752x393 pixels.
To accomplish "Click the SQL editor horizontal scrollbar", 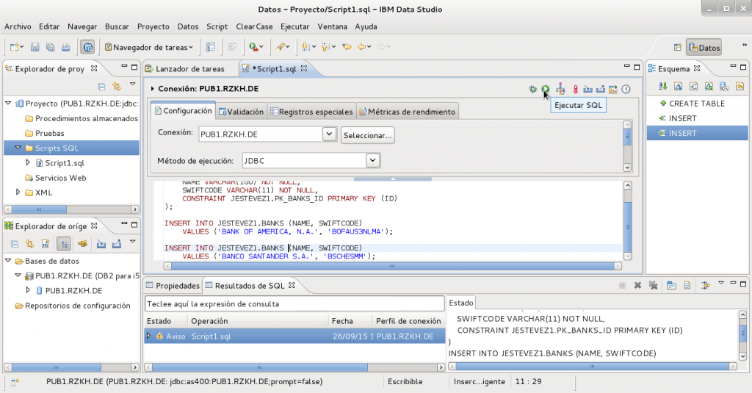I will point(392,266).
